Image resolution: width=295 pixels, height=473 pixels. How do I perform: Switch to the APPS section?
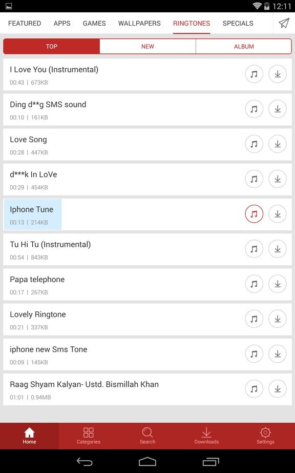pyautogui.click(x=61, y=23)
